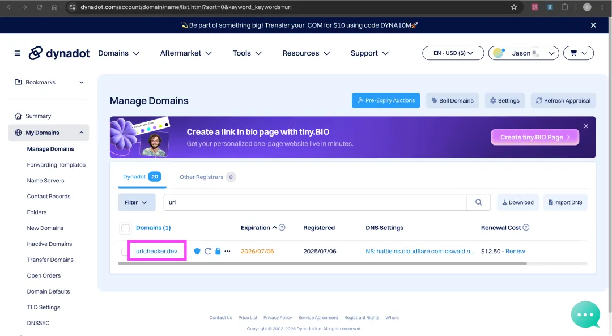
Task: Dismiss the top promotional announcement bar
Action: click(593, 25)
